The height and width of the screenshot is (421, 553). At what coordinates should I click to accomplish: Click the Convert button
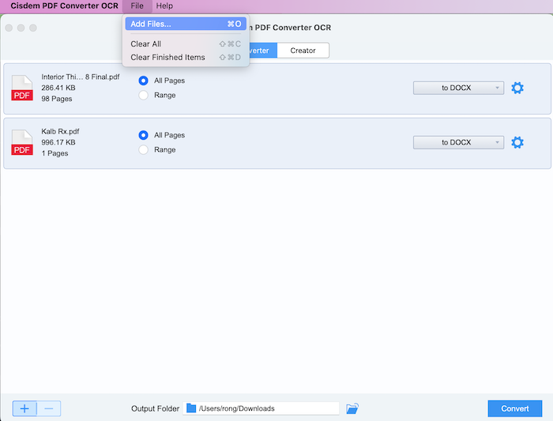point(515,408)
